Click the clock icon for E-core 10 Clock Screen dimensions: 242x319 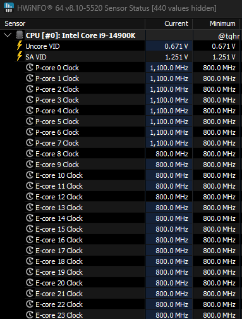[30, 175]
